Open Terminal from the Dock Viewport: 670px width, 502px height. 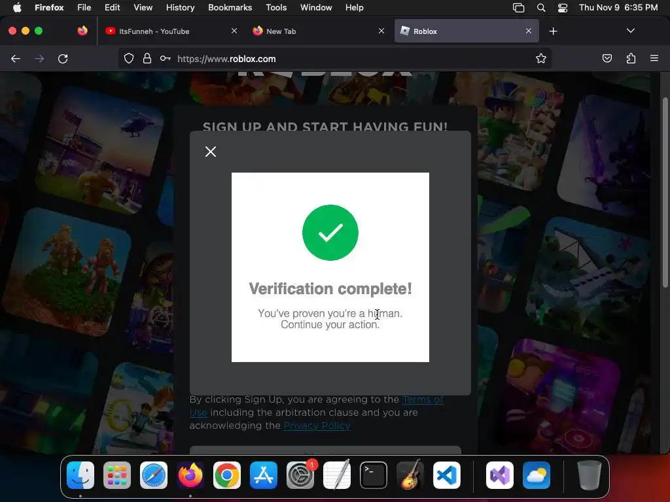pyautogui.click(x=374, y=475)
